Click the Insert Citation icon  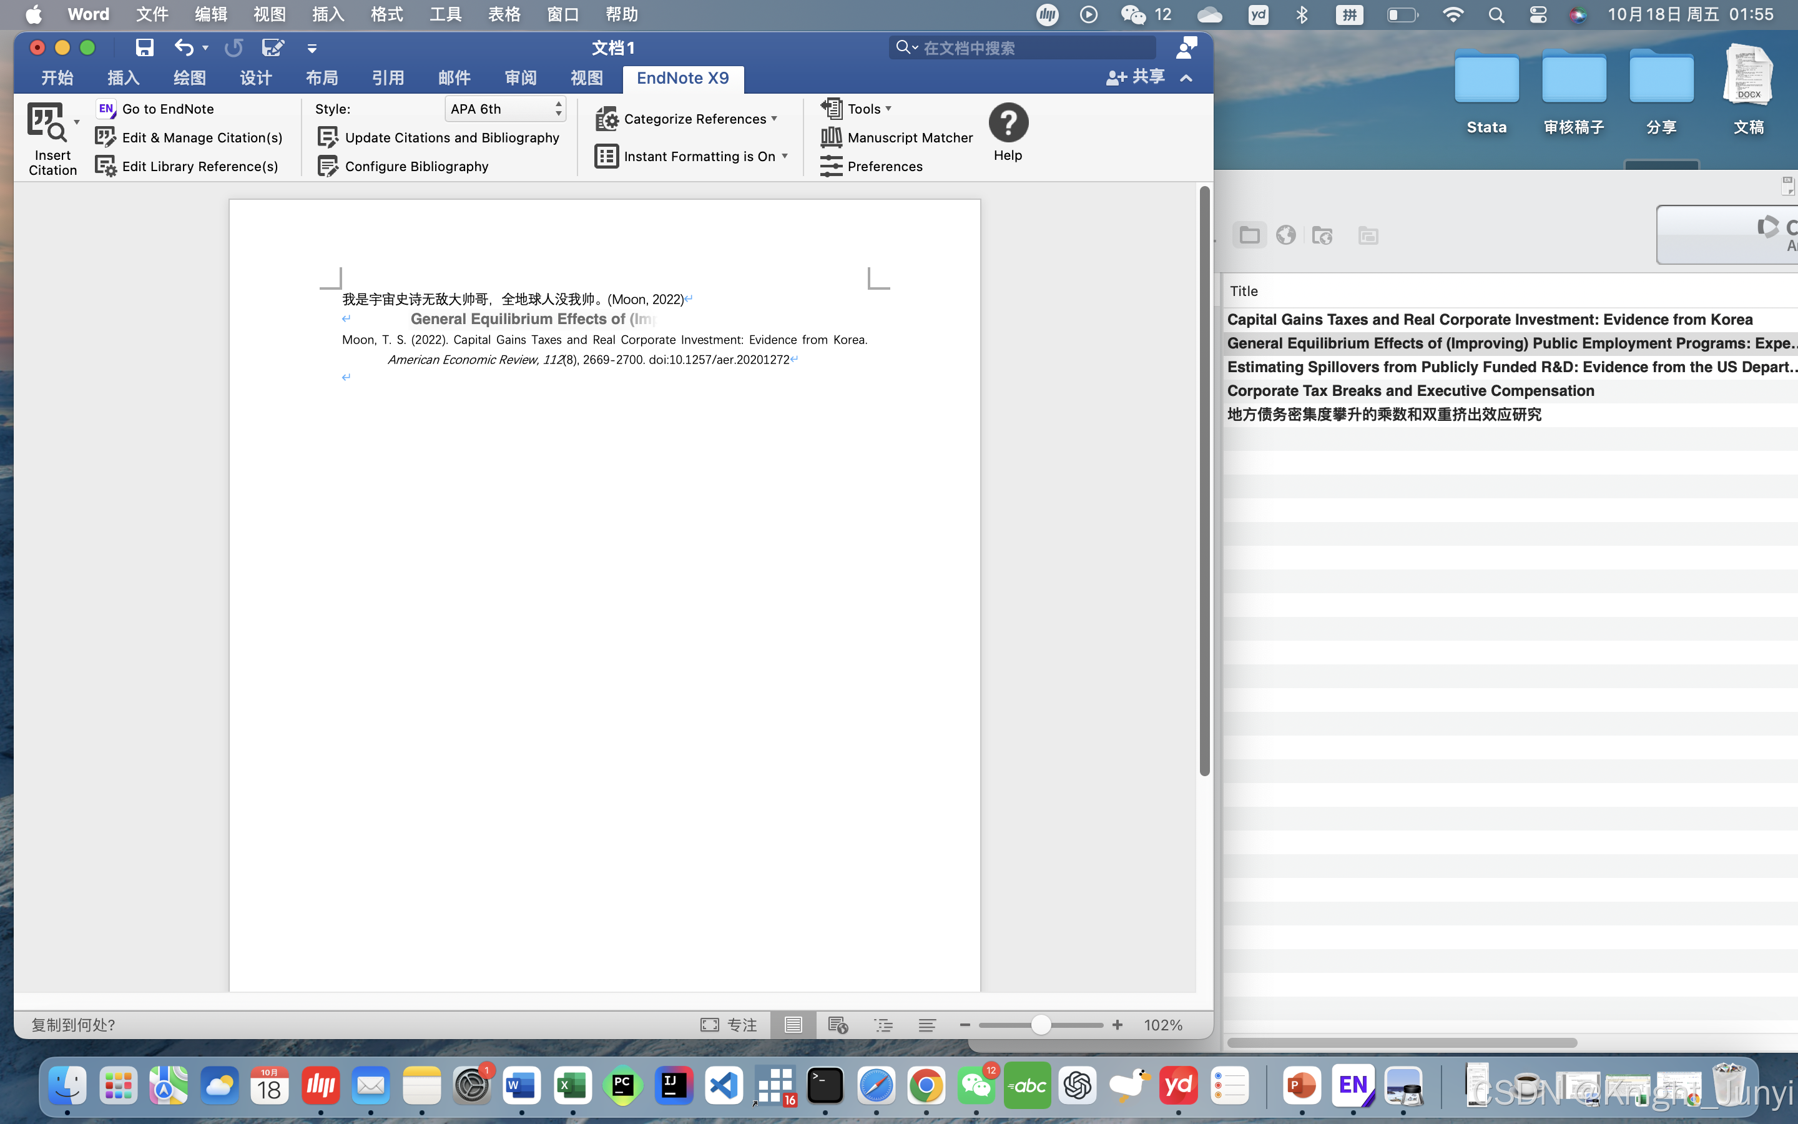tap(47, 122)
